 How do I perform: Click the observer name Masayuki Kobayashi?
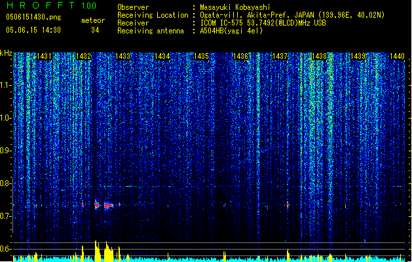(x=235, y=7)
